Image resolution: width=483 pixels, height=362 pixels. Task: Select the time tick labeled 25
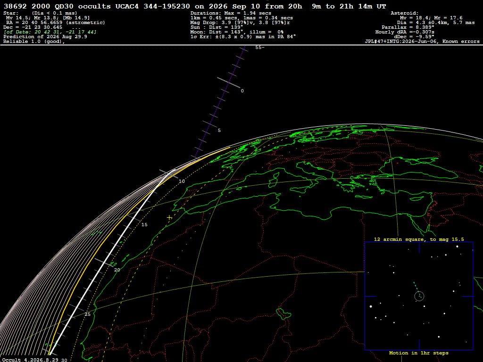pos(87,314)
